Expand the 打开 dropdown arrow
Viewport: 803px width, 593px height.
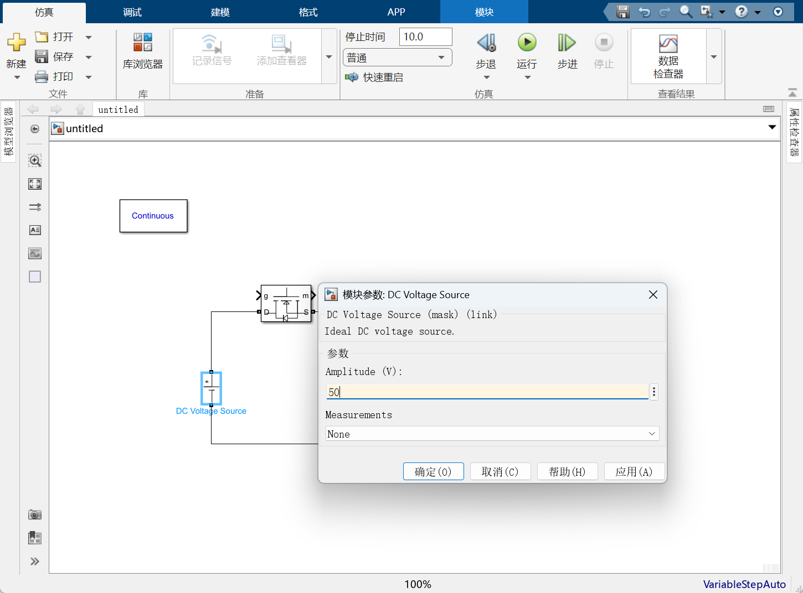[89, 38]
